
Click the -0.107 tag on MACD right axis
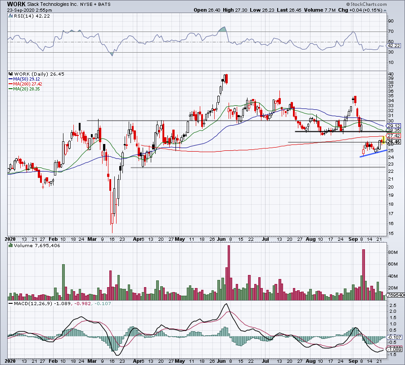point(394,338)
